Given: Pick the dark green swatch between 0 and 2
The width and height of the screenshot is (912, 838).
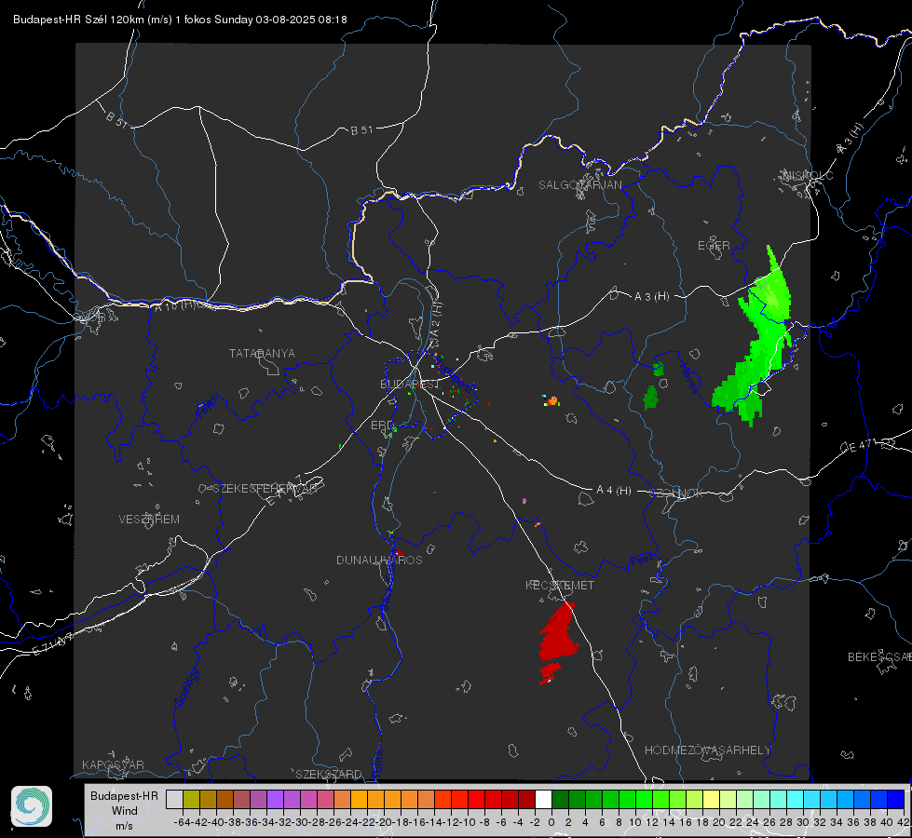Looking at the screenshot, I should click(x=560, y=799).
